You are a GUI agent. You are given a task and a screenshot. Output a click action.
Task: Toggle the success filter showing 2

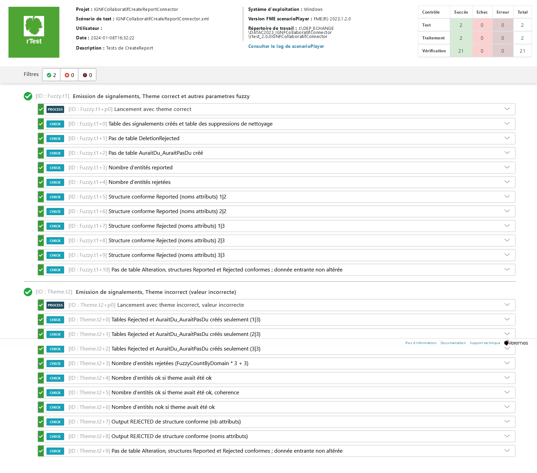point(51,75)
